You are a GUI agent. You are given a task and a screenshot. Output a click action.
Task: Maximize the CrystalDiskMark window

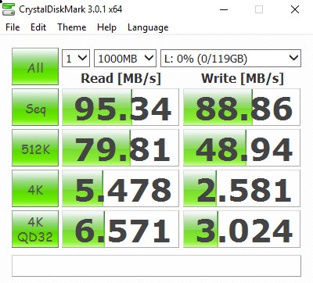pos(259,10)
